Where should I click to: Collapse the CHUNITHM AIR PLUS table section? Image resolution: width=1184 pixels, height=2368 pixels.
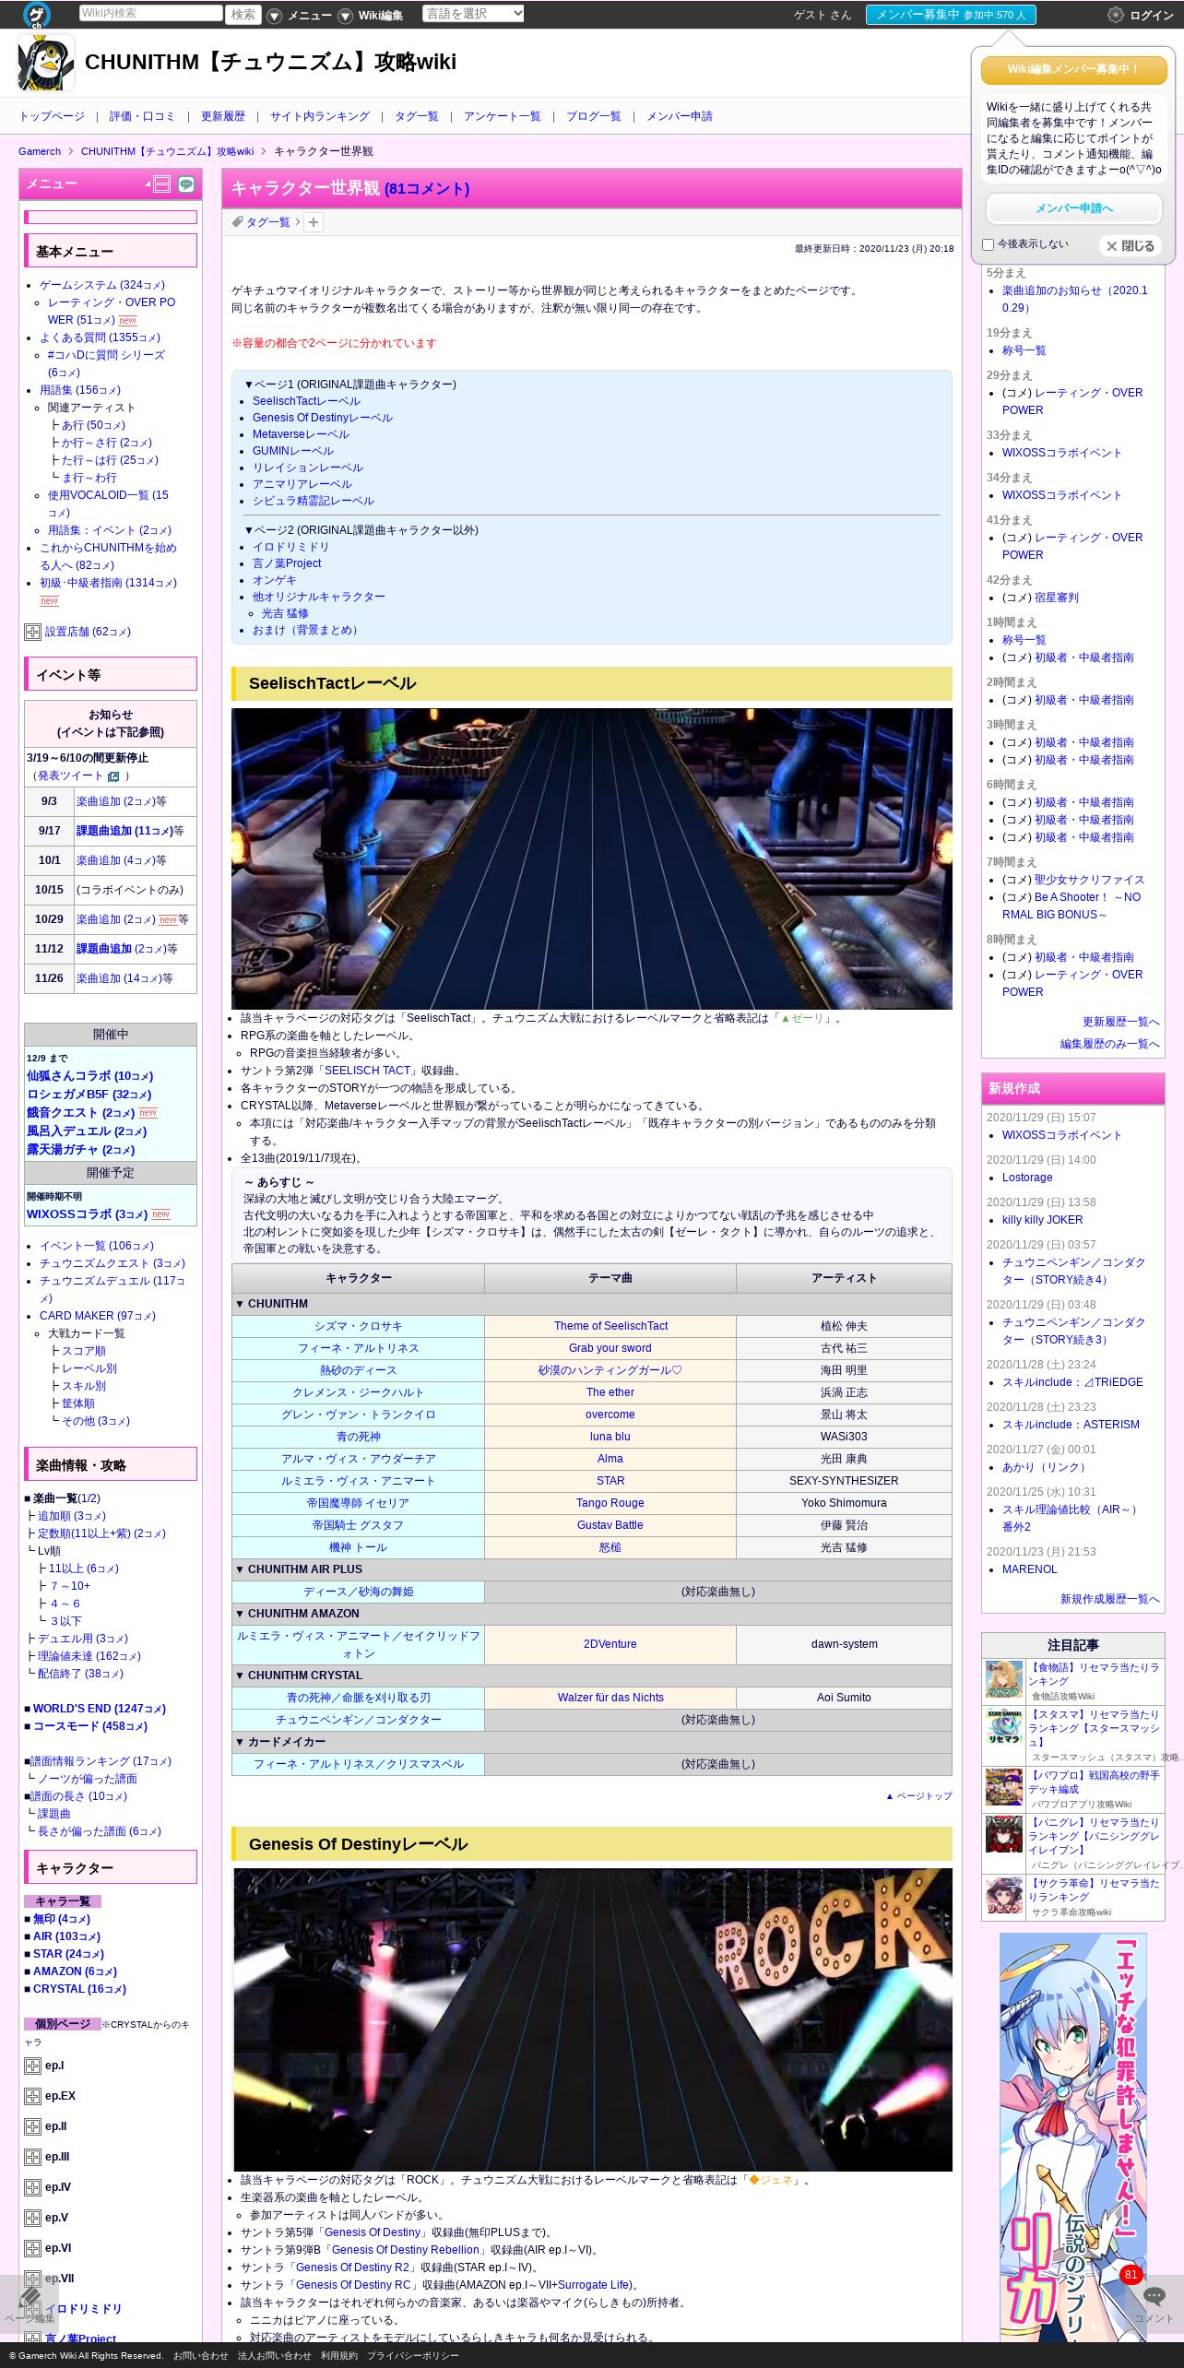tap(591, 1569)
